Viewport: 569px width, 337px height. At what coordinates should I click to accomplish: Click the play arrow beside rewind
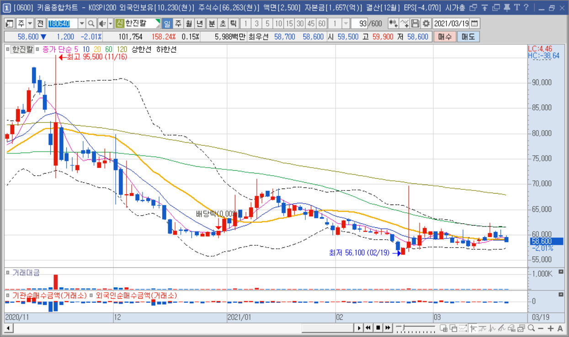click(x=359, y=328)
